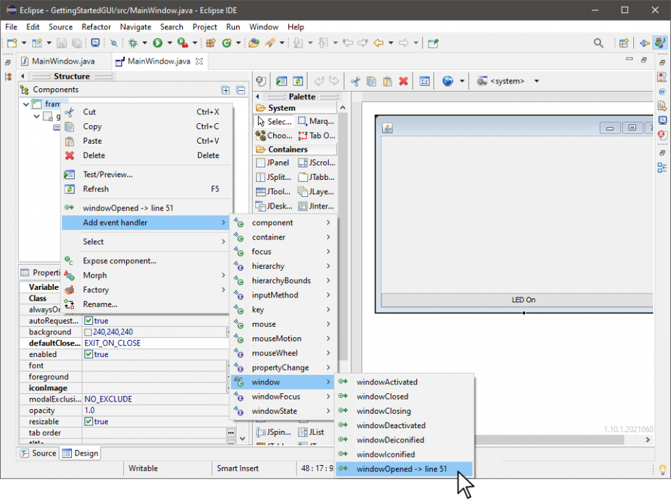The width and height of the screenshot is (671, 502).
Task: Click the tab order ellipsis button
Action: coord(231,433)
